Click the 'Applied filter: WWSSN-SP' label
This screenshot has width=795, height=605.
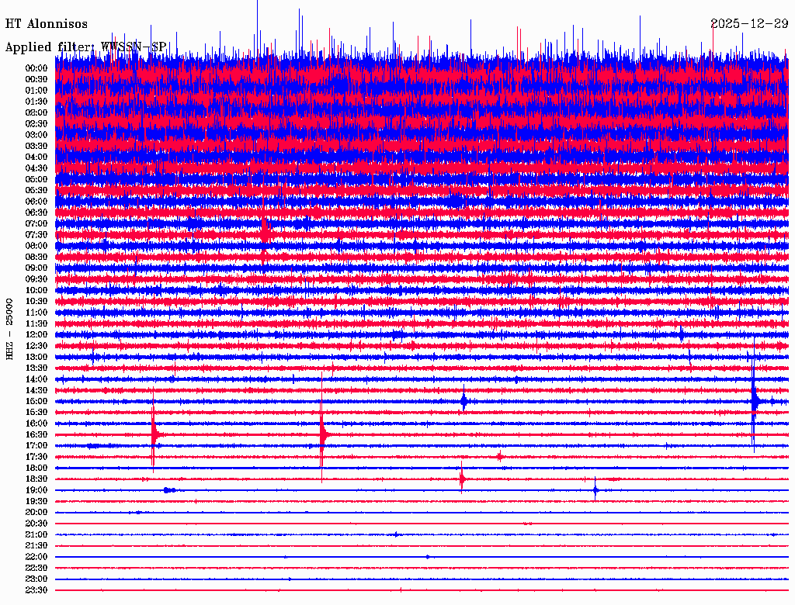click(85, 47)
